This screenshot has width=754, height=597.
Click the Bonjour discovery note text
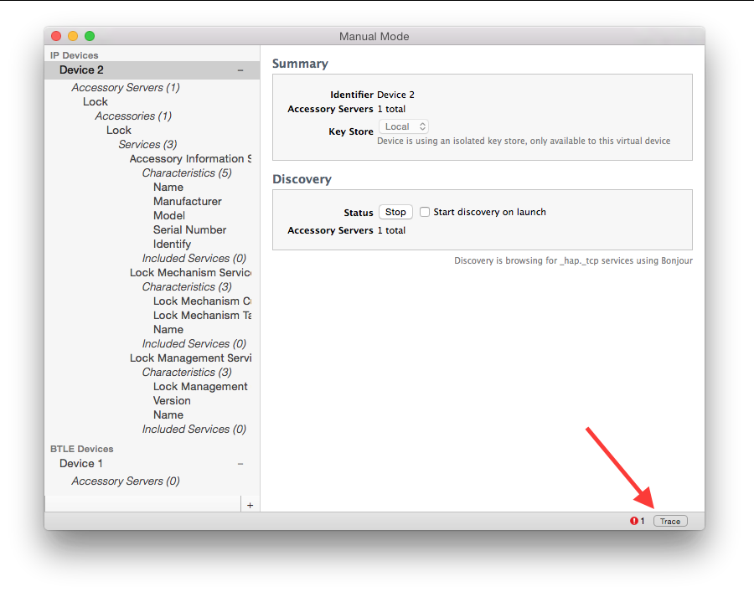click(x=574, y=260)
